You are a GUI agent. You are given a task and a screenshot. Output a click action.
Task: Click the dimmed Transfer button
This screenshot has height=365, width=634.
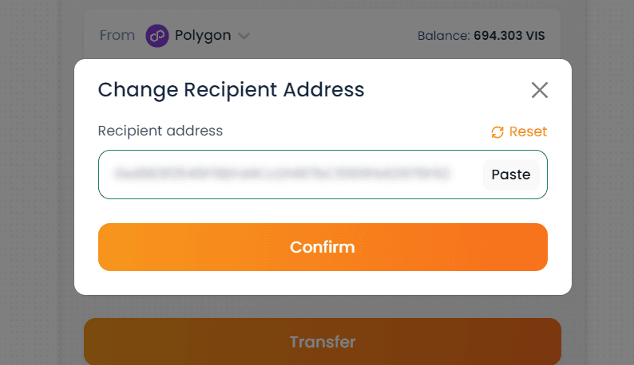(323, 342)
